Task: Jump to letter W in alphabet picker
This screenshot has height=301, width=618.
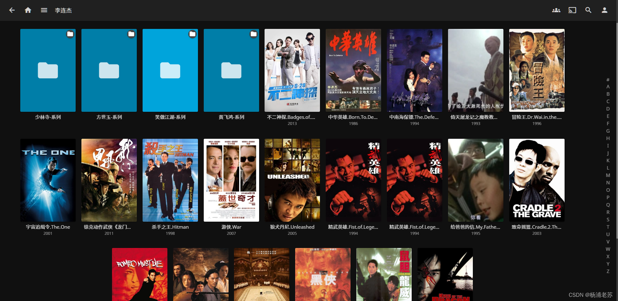Action: [608, 249]
